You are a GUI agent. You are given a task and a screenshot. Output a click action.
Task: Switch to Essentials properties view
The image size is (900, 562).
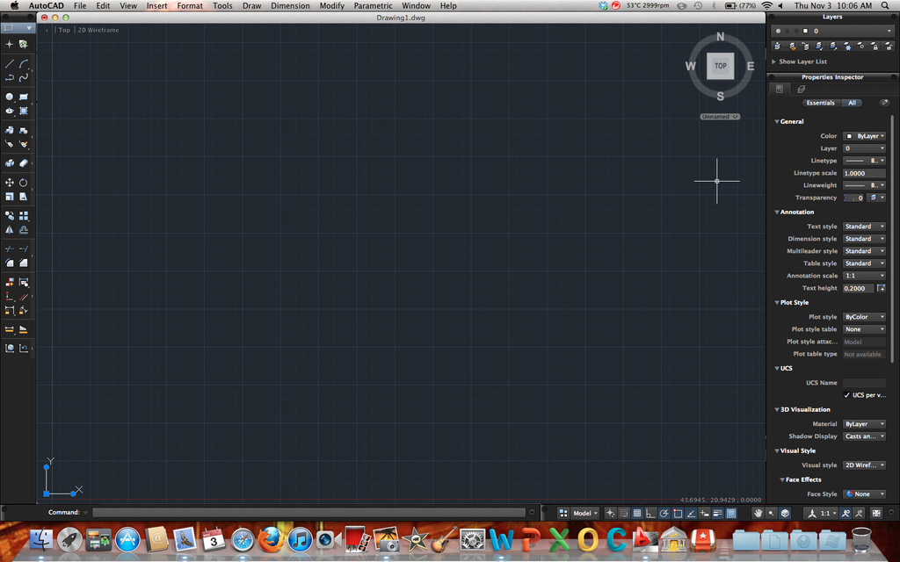point(820,103)
